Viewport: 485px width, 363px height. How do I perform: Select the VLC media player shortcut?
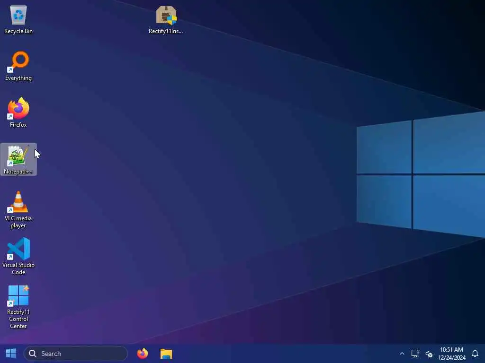point(18,210)
